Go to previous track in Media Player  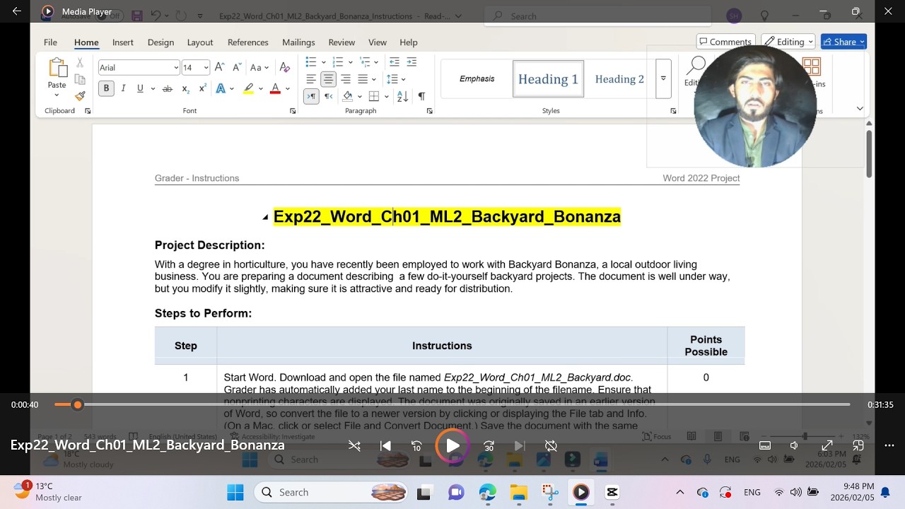[385, 445]
